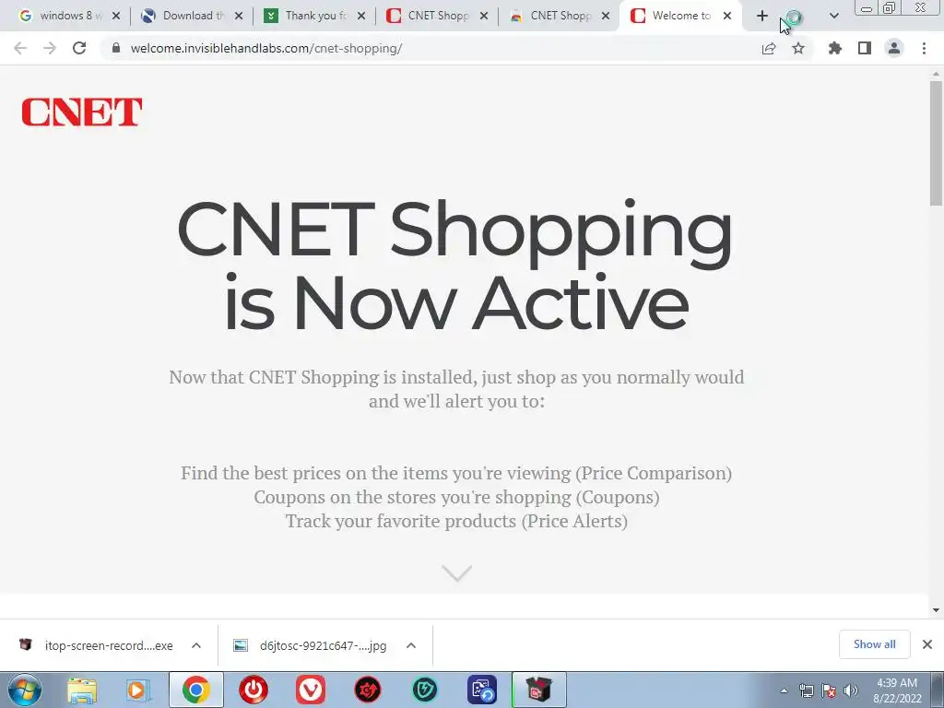Viewport: 944px width, 708px height.
Task: Open Windows Start menu
Action: (x=25, y=690)
